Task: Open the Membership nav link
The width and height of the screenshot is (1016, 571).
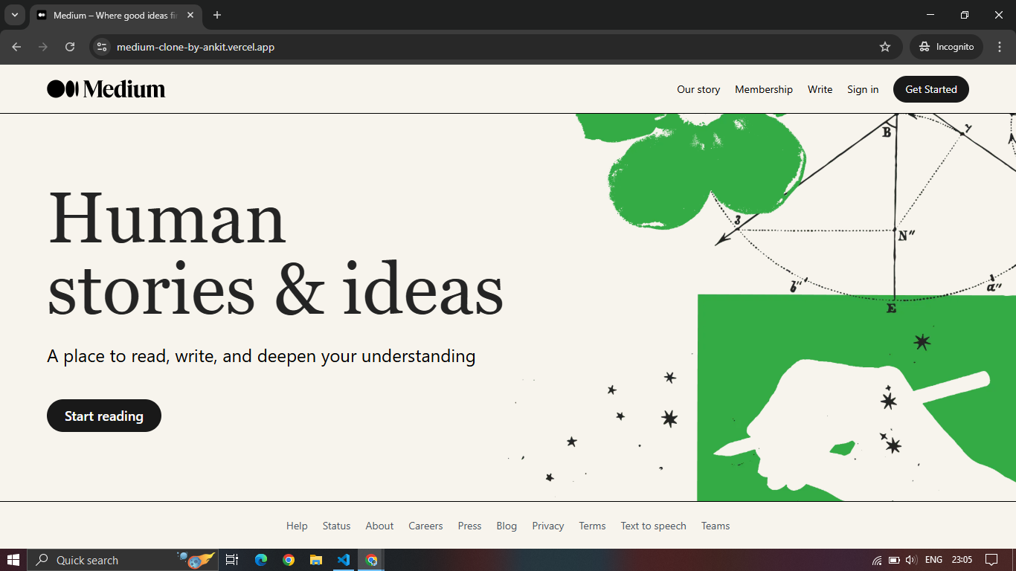Action: pos(764,89)
